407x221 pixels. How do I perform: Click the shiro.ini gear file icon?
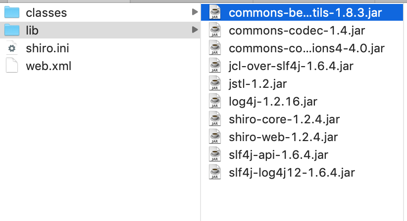12,48
